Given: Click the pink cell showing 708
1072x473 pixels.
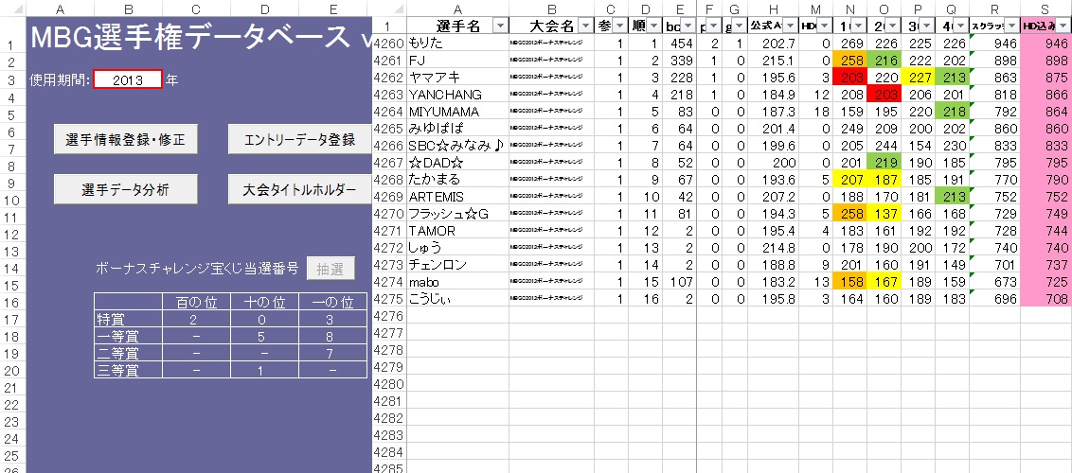Looking at the screenshot, I should coord(1046,300).
